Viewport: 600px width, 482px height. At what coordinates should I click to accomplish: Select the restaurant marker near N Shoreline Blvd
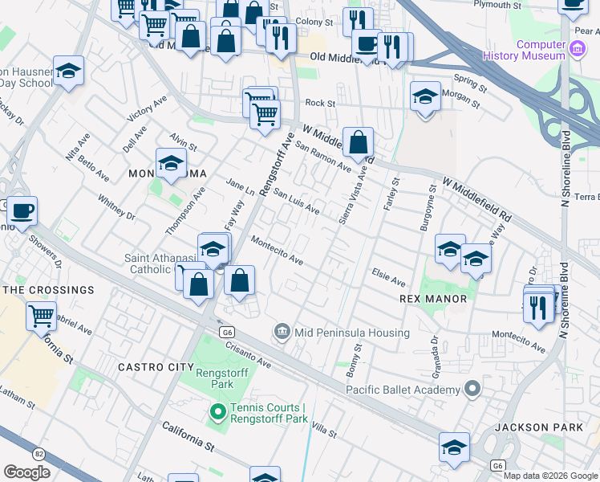point(538,311)
